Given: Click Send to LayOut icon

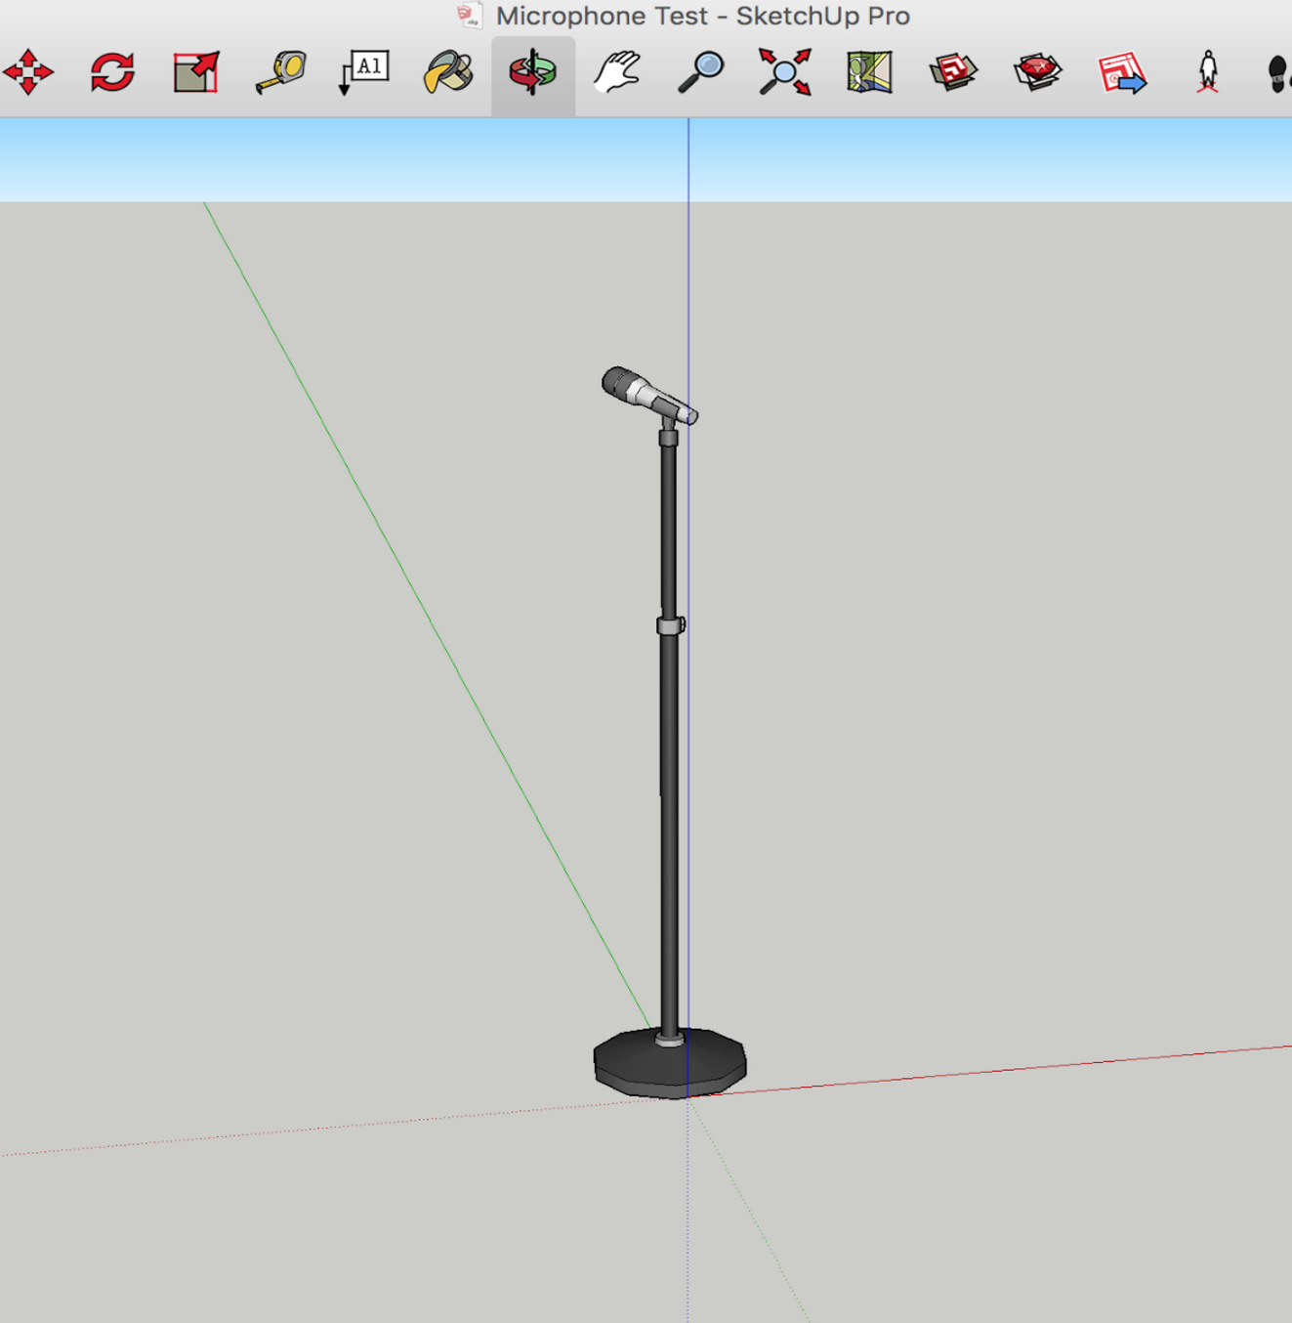Looking at the screenshot, I should tap(1122, 73).
